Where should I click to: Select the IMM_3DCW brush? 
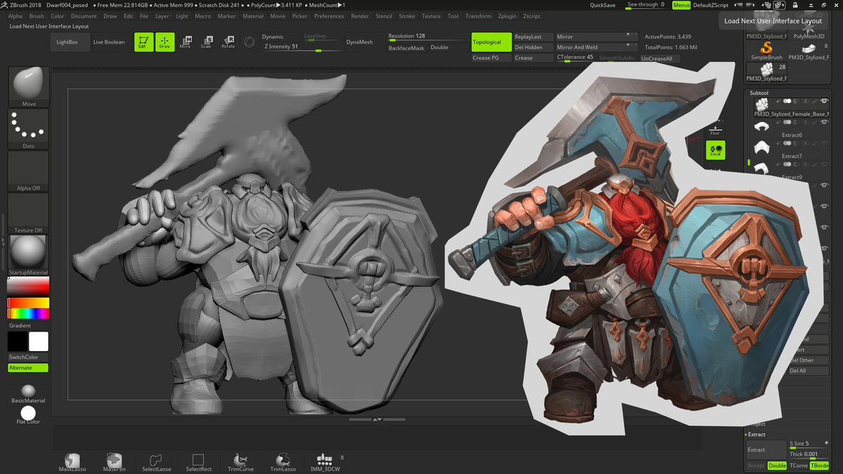[x=325, y=461]
